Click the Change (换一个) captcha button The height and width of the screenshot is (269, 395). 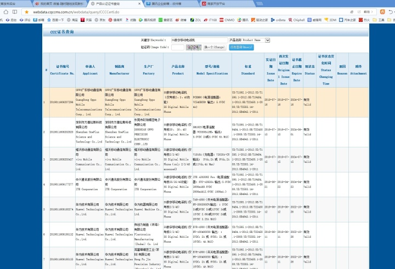(215, 47)
